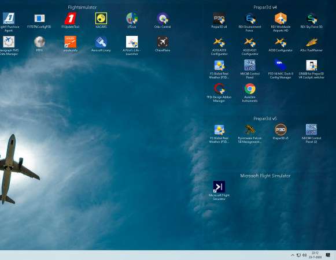Click the Prepar3d v4 group title
Image resolution: width=336 pixels, height=260 pixels.
[x=265, y=8]
